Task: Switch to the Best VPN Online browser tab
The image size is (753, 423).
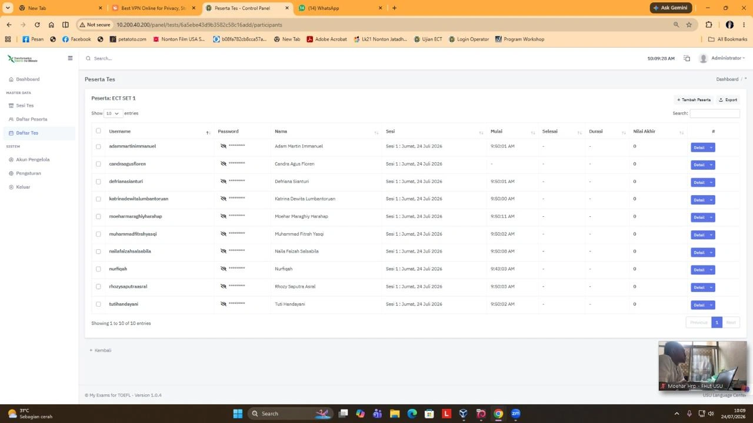Action: (x=153, y=8)
